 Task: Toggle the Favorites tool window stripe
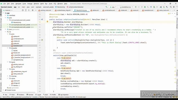1,76
